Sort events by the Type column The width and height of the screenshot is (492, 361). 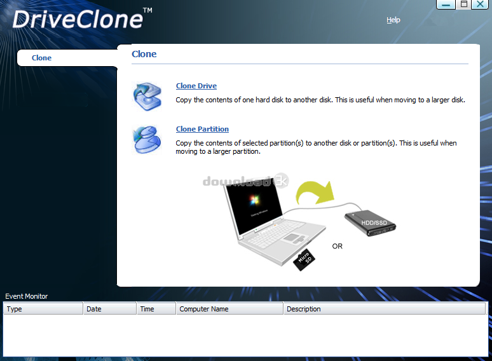click(x=43, y=309)
